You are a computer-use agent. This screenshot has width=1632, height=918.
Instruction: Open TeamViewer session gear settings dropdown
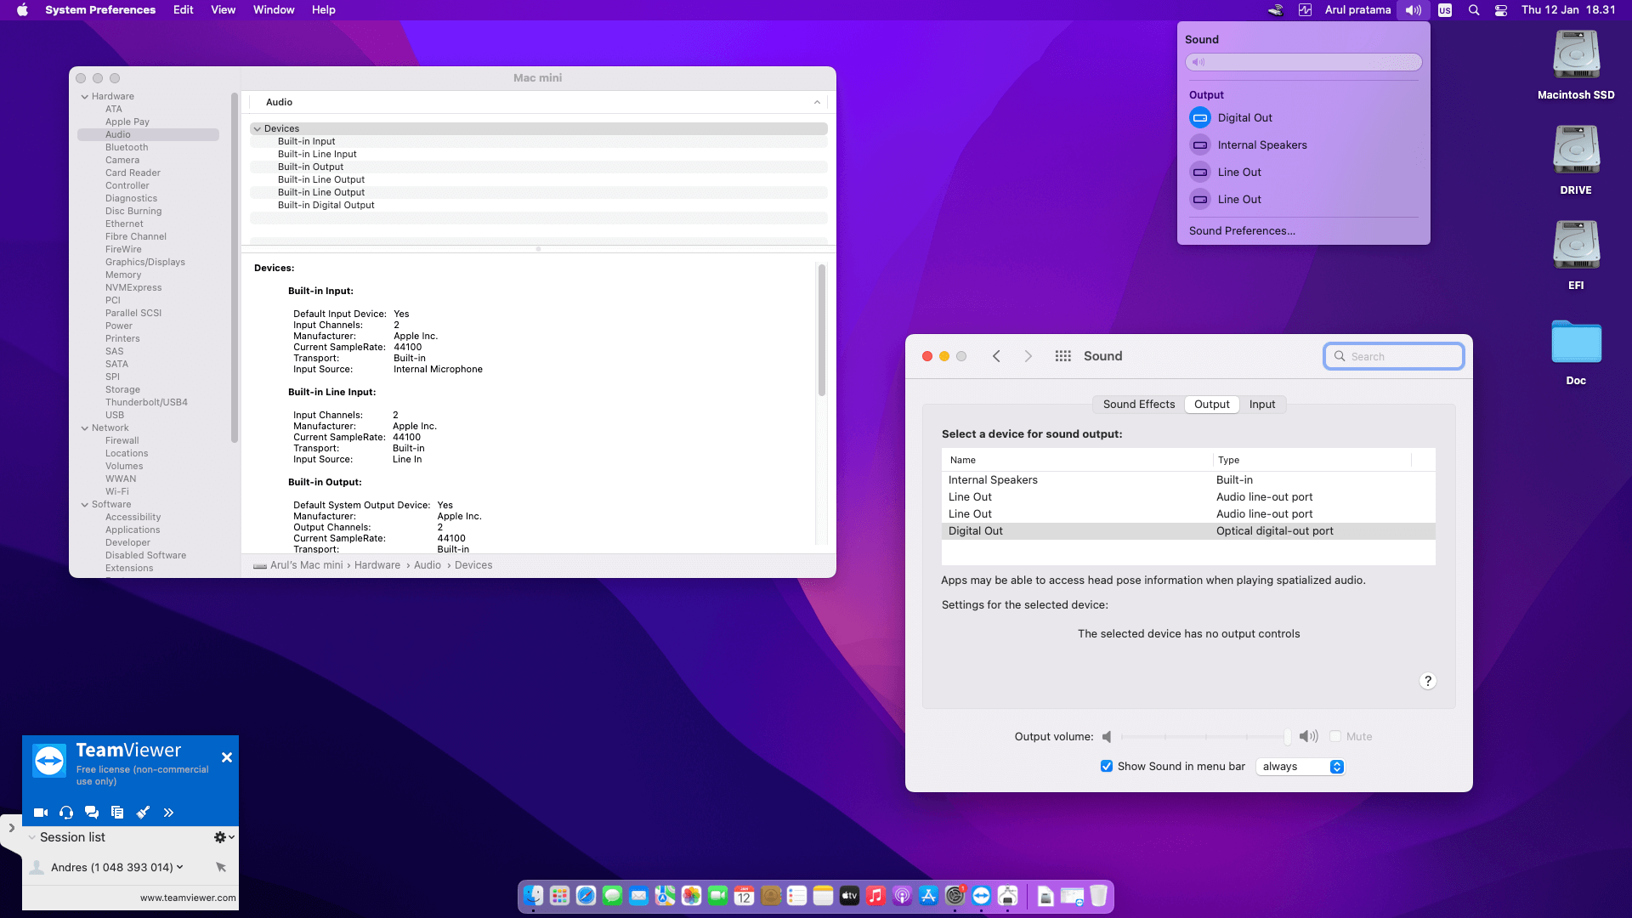click(224, 837)
